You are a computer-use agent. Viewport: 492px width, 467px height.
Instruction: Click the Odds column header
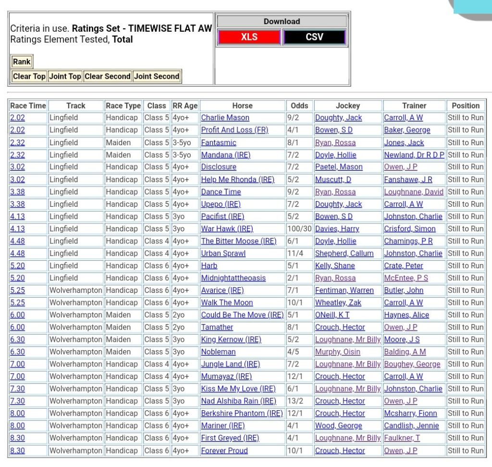click(299, 106)
